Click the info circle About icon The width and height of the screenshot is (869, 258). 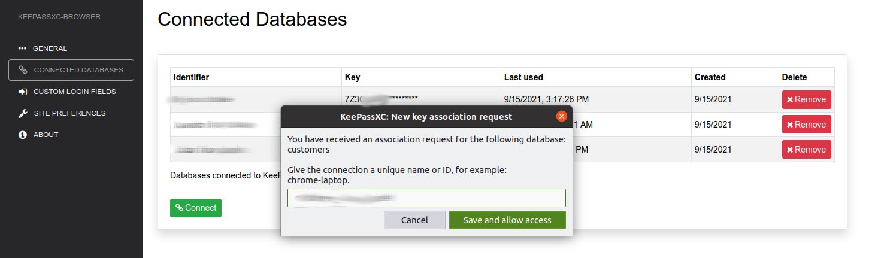pos(23,135)
